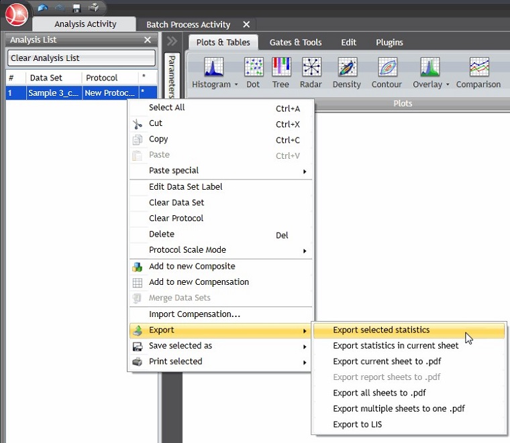Insert a Contour plot

(387, 73)
